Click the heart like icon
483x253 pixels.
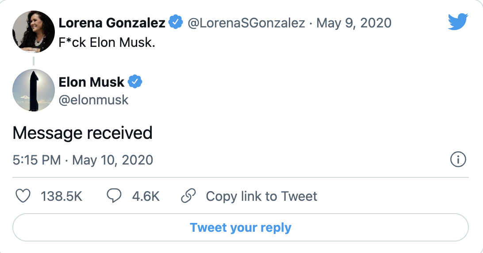tap(23, 196)
